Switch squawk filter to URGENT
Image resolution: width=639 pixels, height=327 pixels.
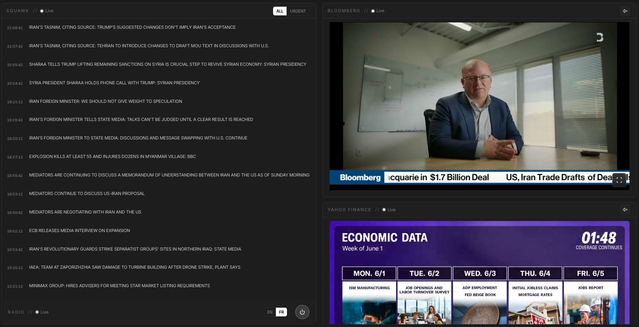tap(298, 11)
